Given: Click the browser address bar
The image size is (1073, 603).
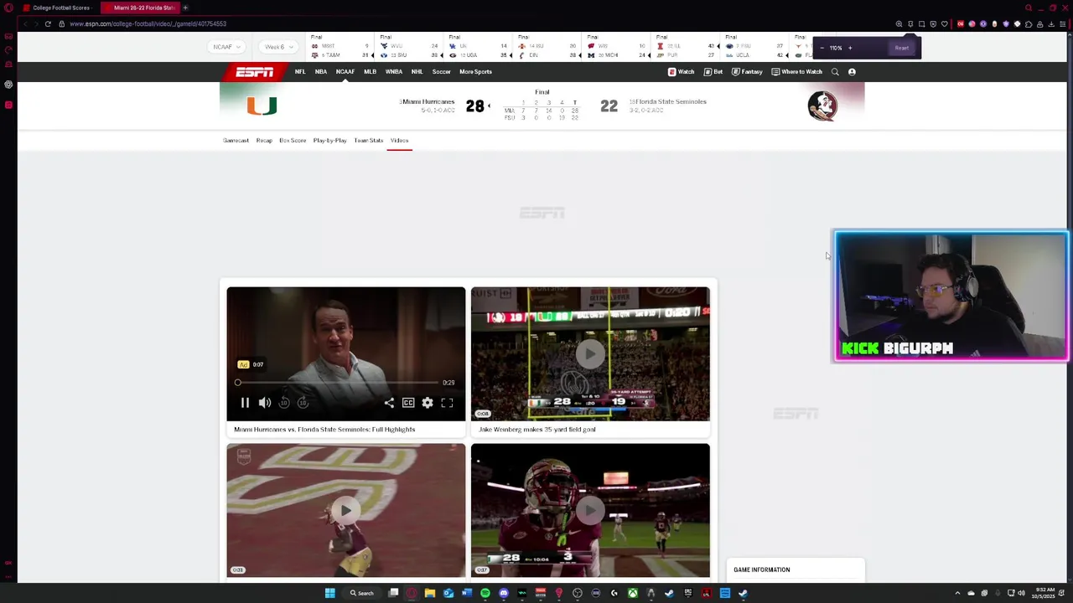Looking at the screenshot, I should point(469,23).
